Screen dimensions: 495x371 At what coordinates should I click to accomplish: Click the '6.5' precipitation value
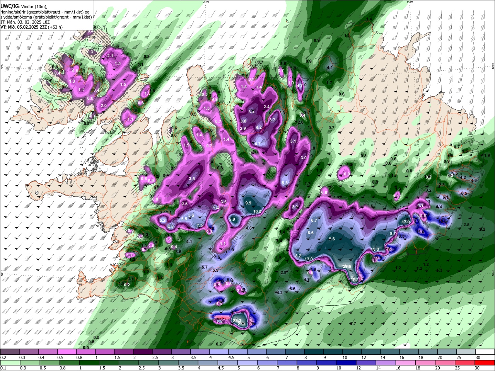pos(464,193)
